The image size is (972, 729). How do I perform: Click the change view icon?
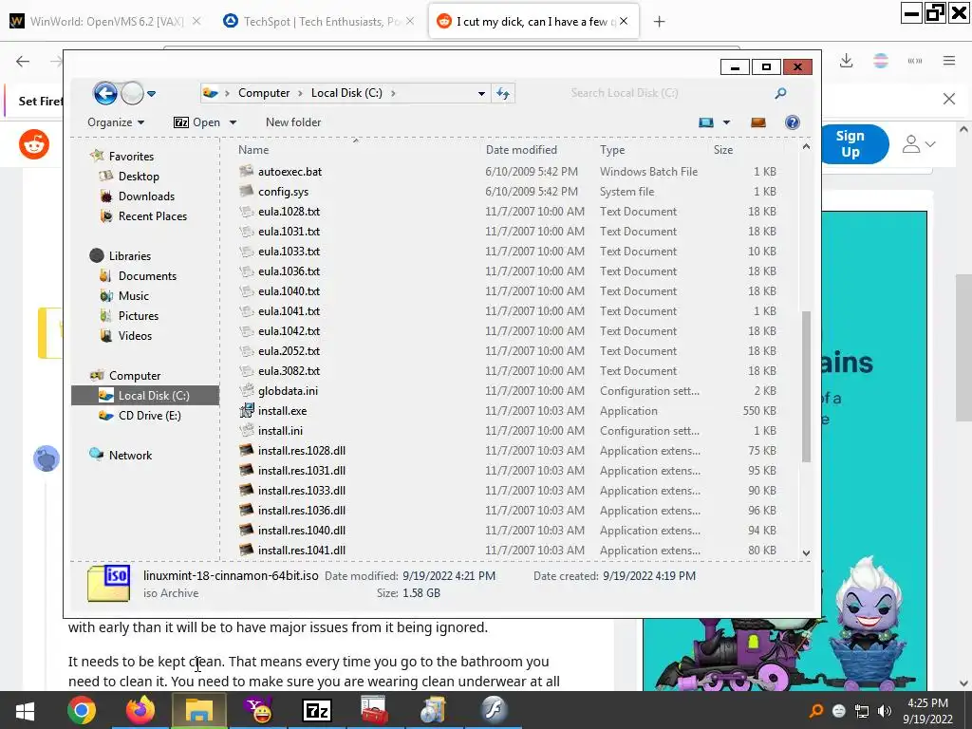(x=705, y=122)
